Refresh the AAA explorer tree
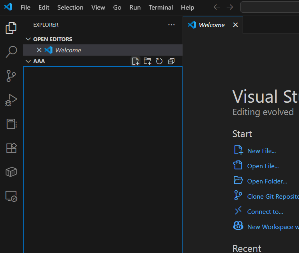This screenshot has height=253, width=299. point(159,61)
